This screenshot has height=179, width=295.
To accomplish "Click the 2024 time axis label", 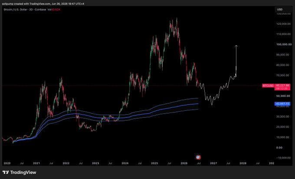I will point(125,163).
